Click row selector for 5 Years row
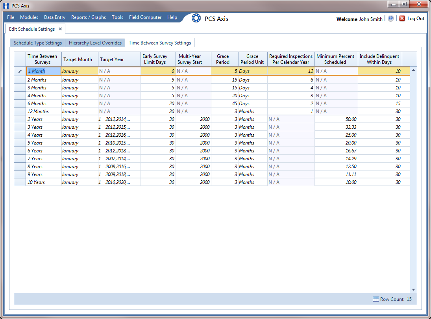This screenshot has width=431, height=319. click(x=20, y=143)
